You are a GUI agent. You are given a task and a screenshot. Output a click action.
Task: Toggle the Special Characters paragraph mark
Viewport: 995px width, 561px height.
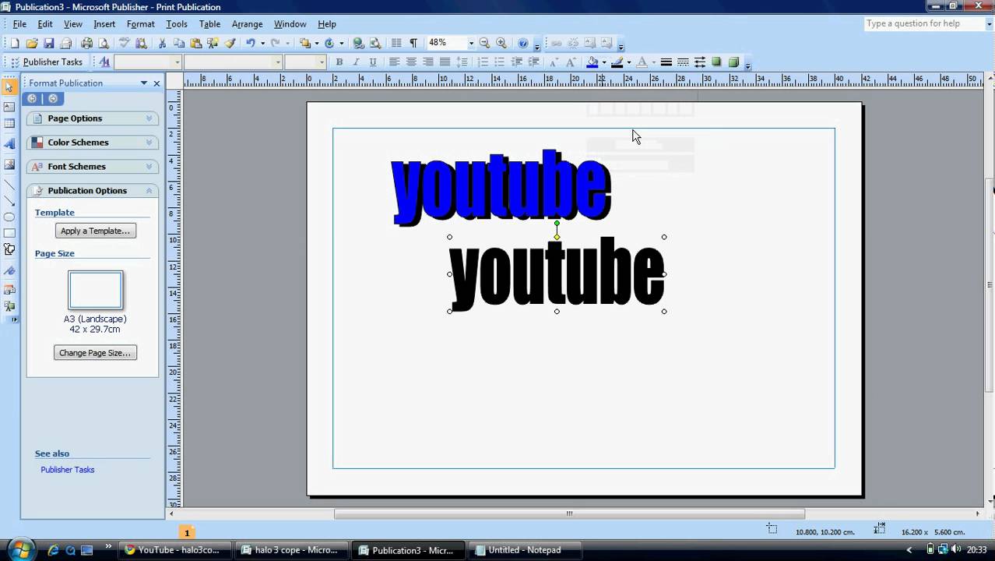[413, 44]
